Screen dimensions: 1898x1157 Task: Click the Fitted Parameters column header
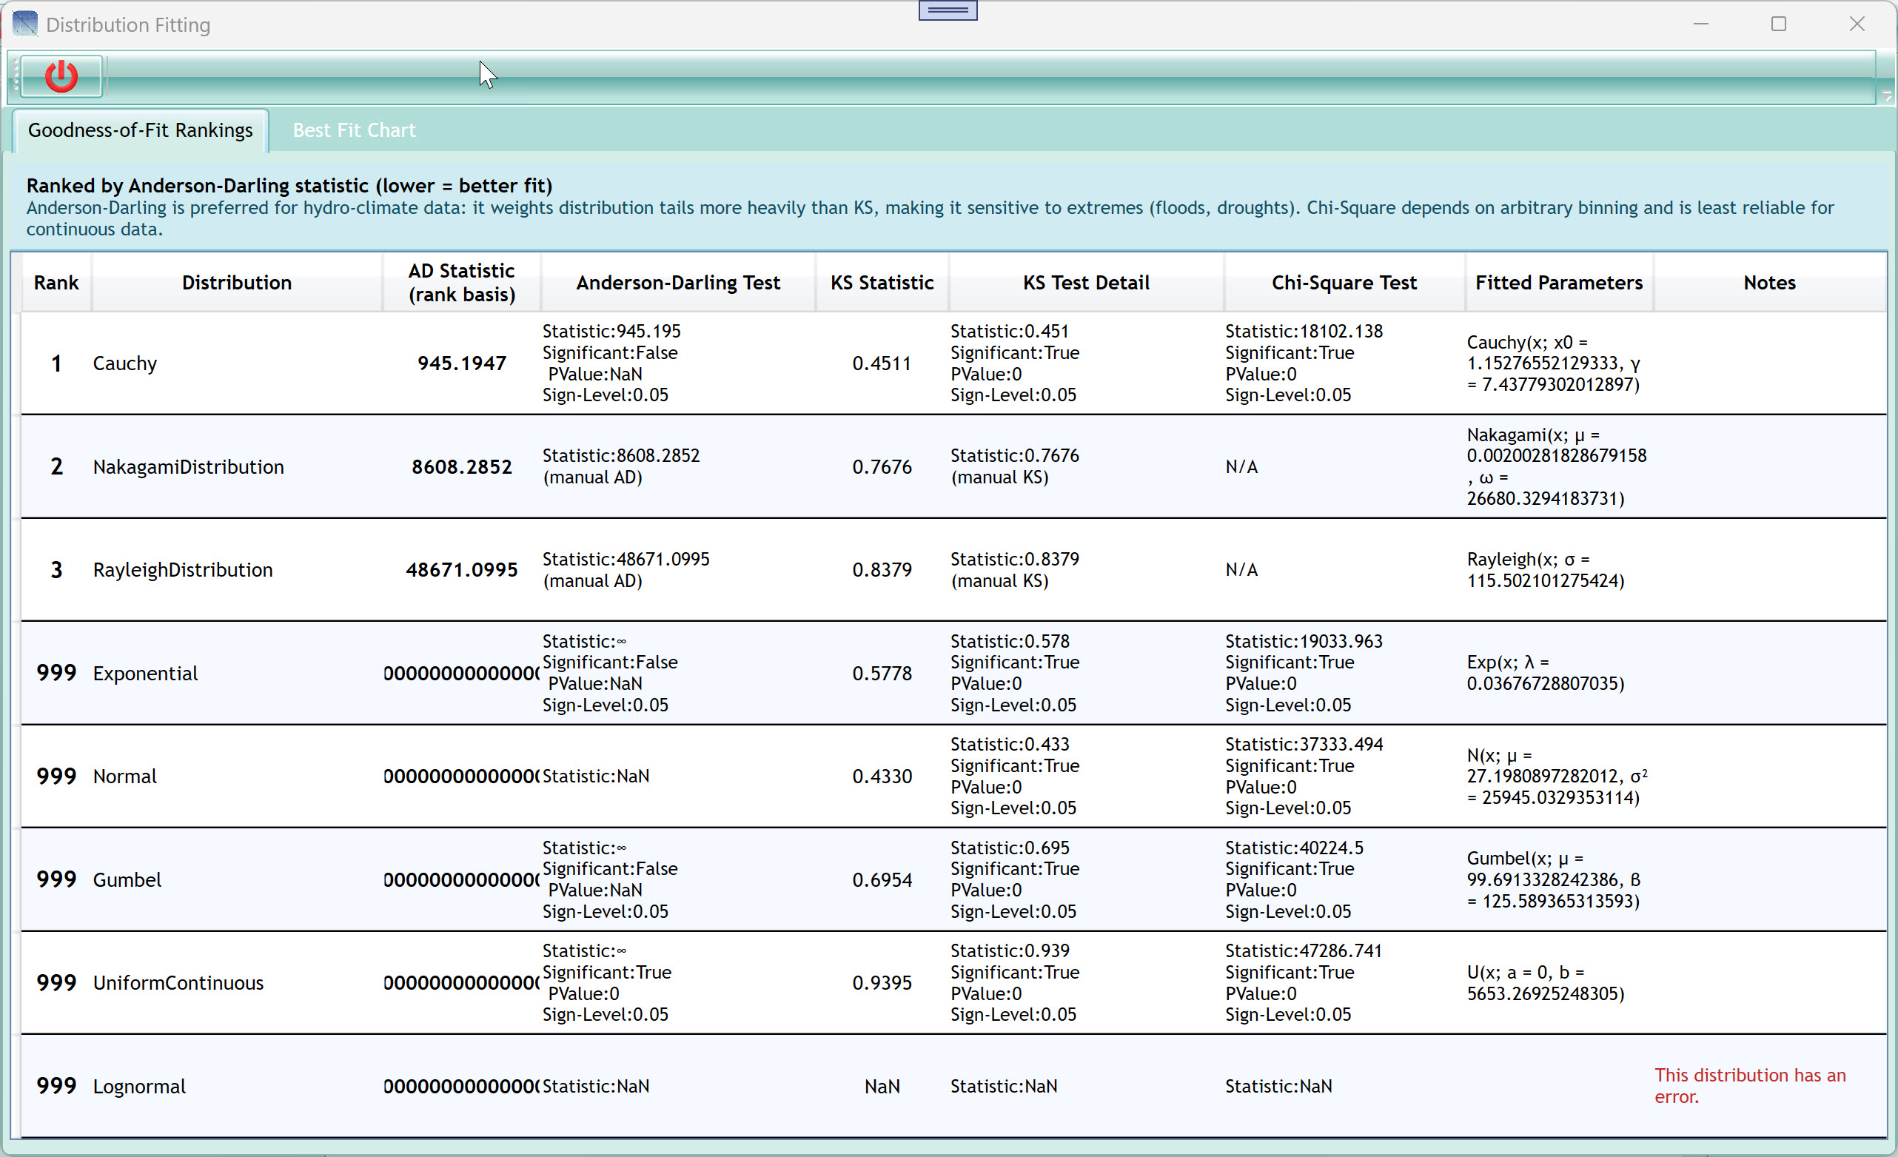[1559, 283]
